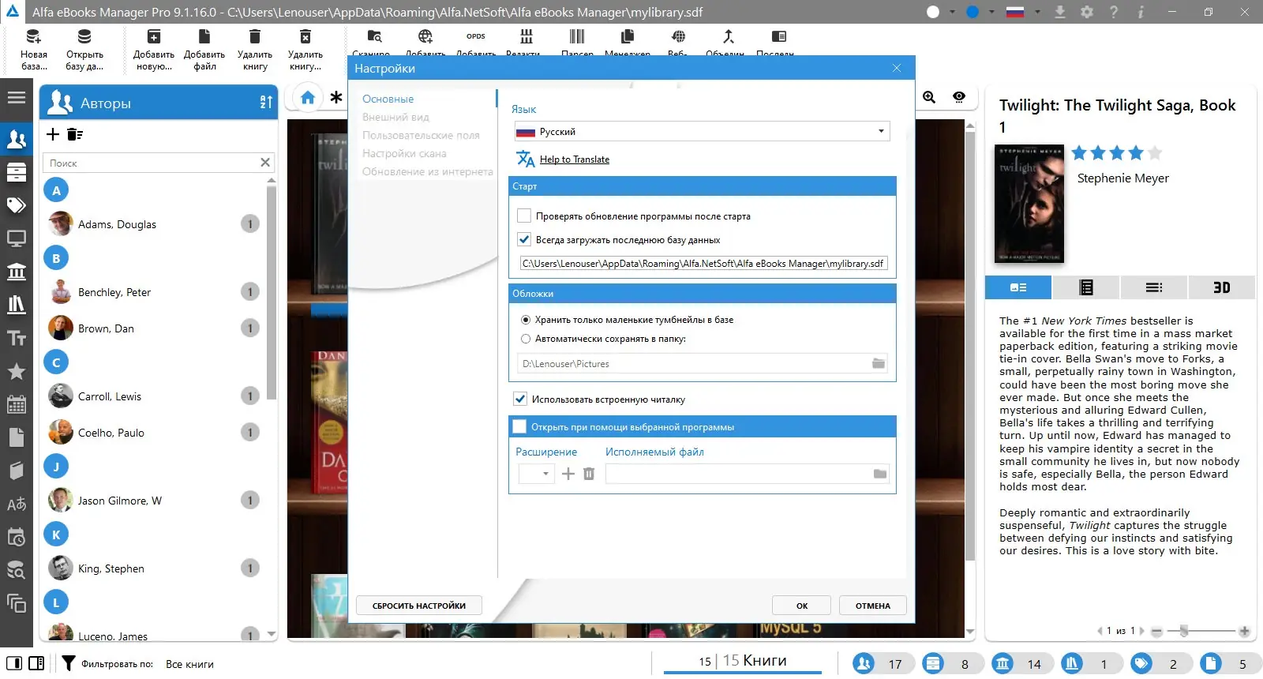This screenshot has height=679, width=1263.
Task: Click the delete-list icon in Authors panel
Action: point(75,134)
